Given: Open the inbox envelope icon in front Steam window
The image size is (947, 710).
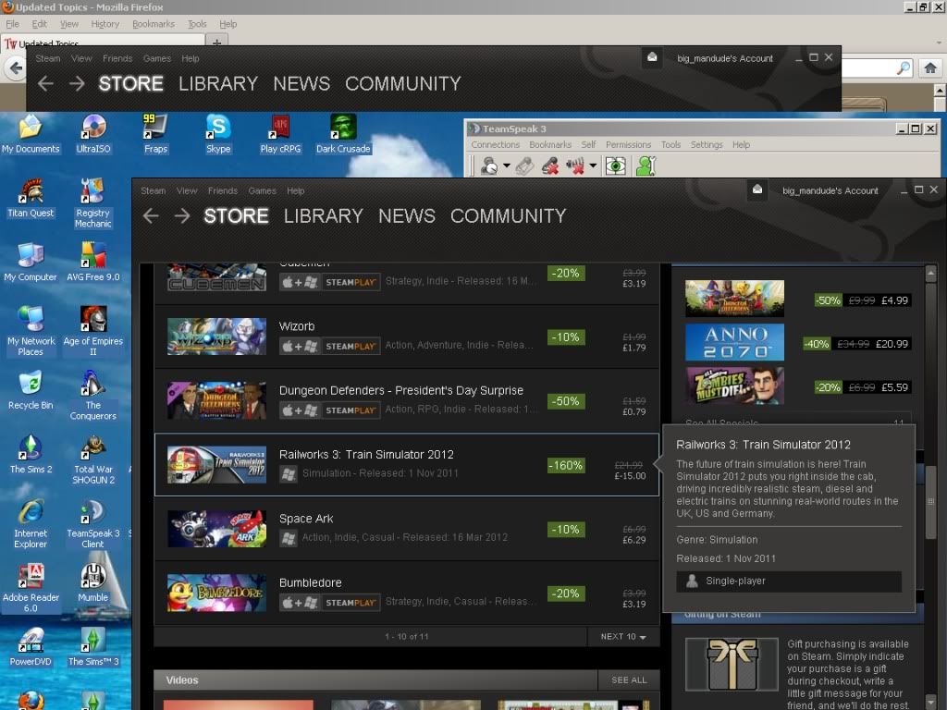Looking at the screenshot, I should click(757, 190).
